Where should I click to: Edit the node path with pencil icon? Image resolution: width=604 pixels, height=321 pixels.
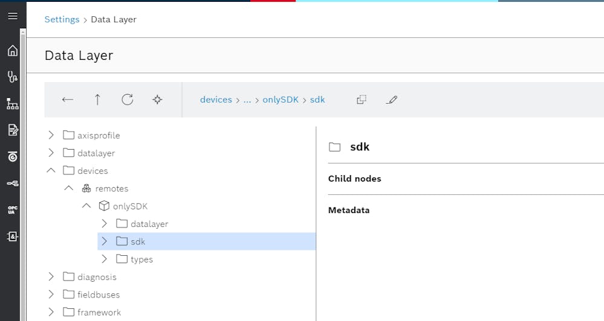click(x=391, y=100)
